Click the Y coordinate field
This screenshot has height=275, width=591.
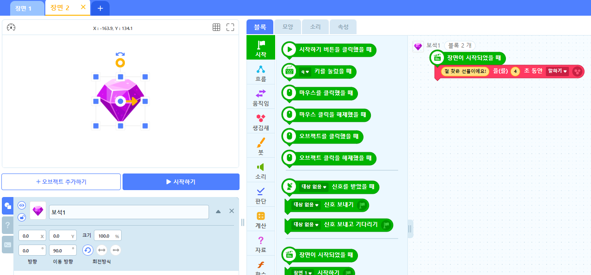click(62, 236)
